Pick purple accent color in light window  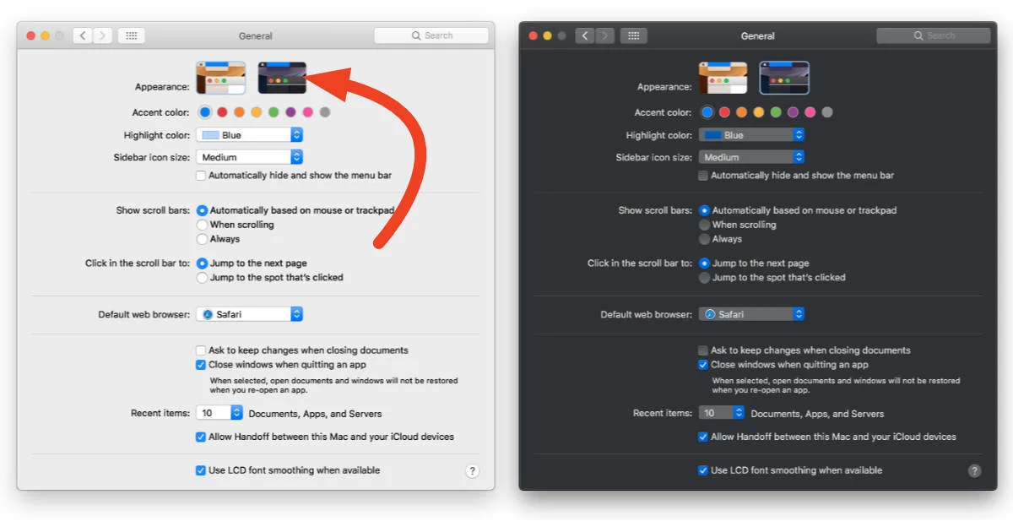(x=290, y=112)
